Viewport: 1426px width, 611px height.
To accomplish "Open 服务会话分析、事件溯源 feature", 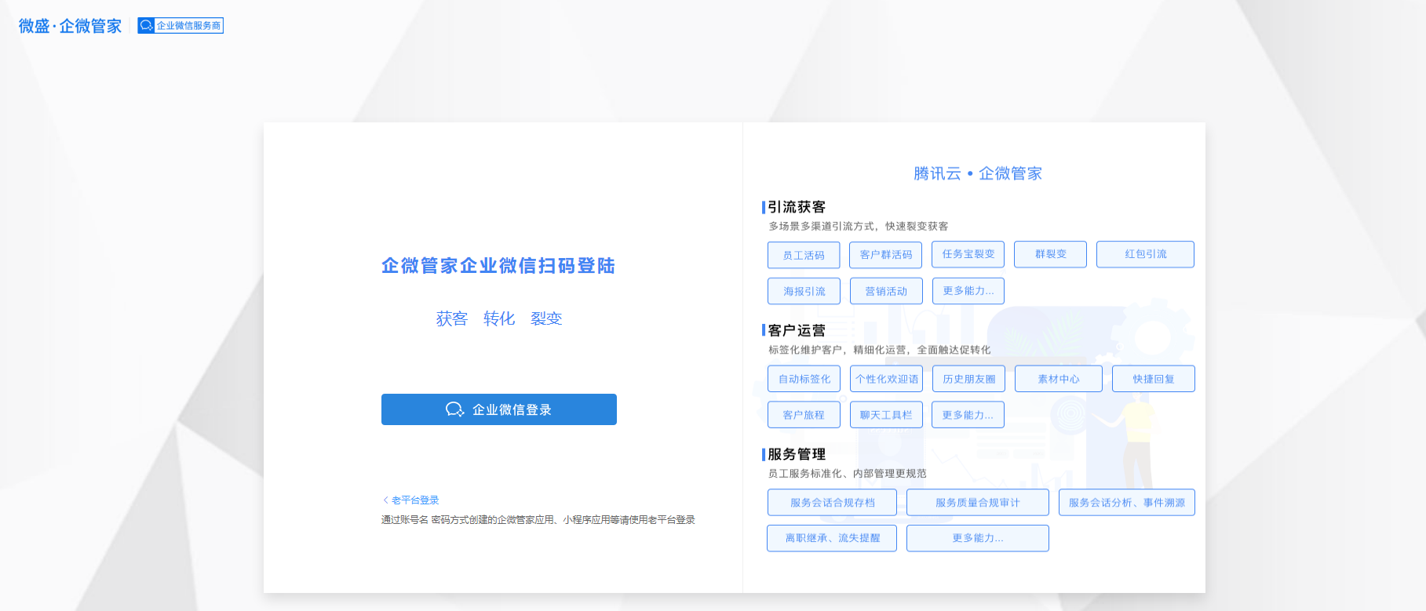I will [1127, 503].
